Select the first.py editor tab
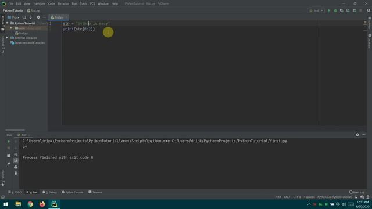This screenshot has height=209, width=372. [x=59, y=17]
